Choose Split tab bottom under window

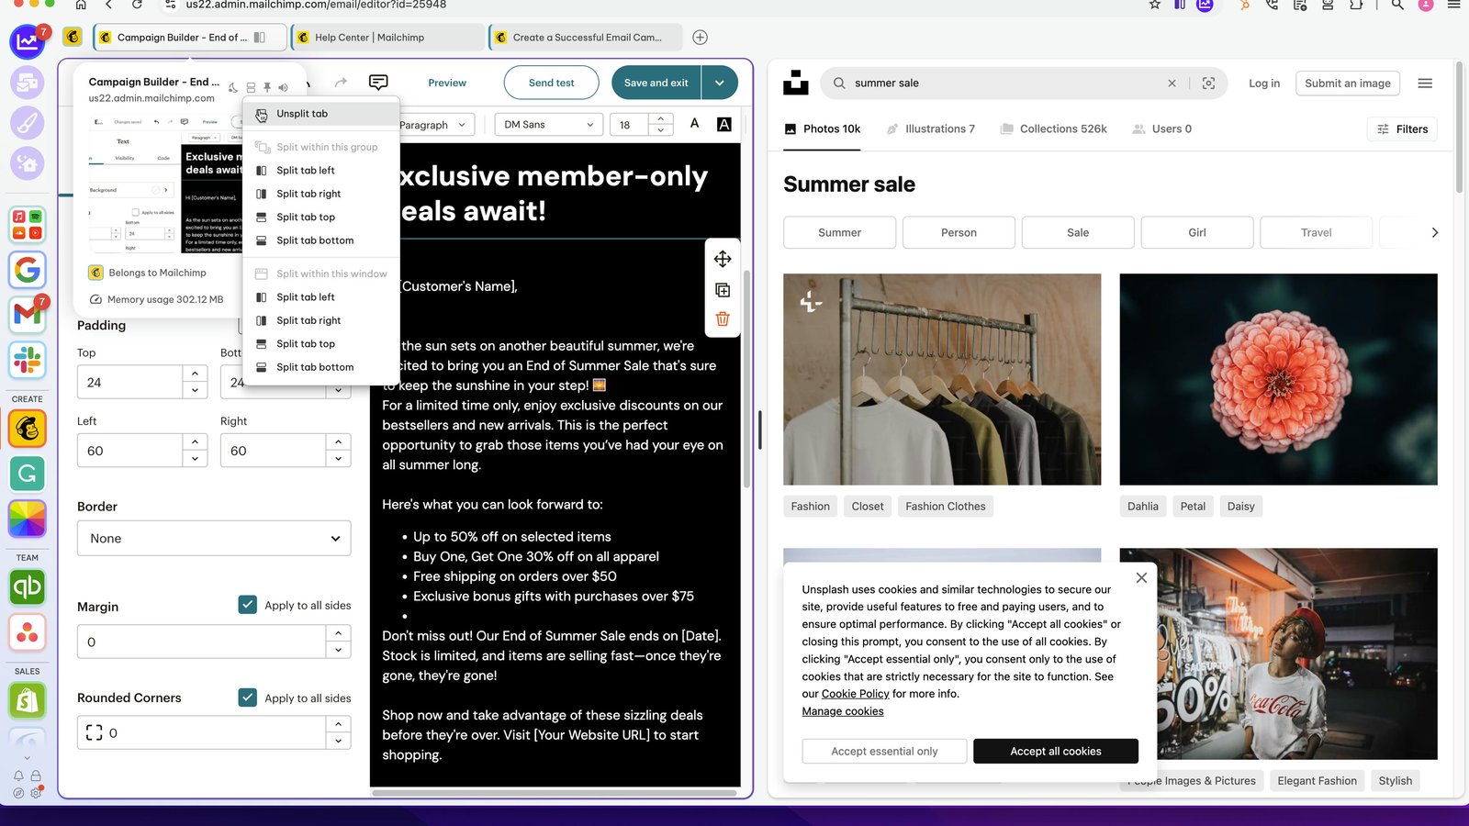[321, 367]
